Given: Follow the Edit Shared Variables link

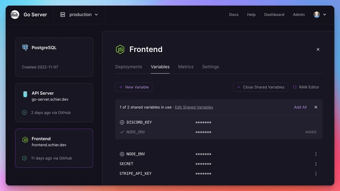Looking at the screenshot, I should pyautogui.click(x=194, y=107).
